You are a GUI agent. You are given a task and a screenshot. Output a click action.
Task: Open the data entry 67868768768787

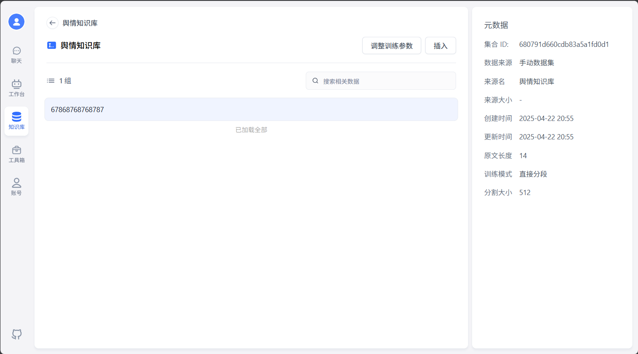pyautogui.click(x=251, y=109)
